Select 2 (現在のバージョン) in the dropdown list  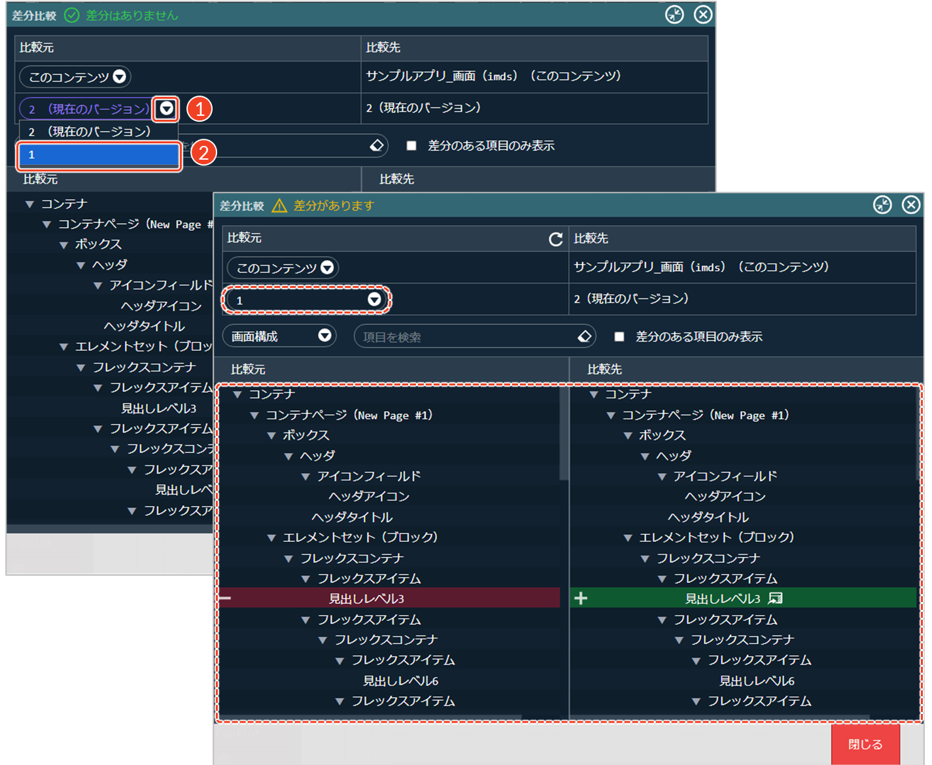click(x=98, y=132)
